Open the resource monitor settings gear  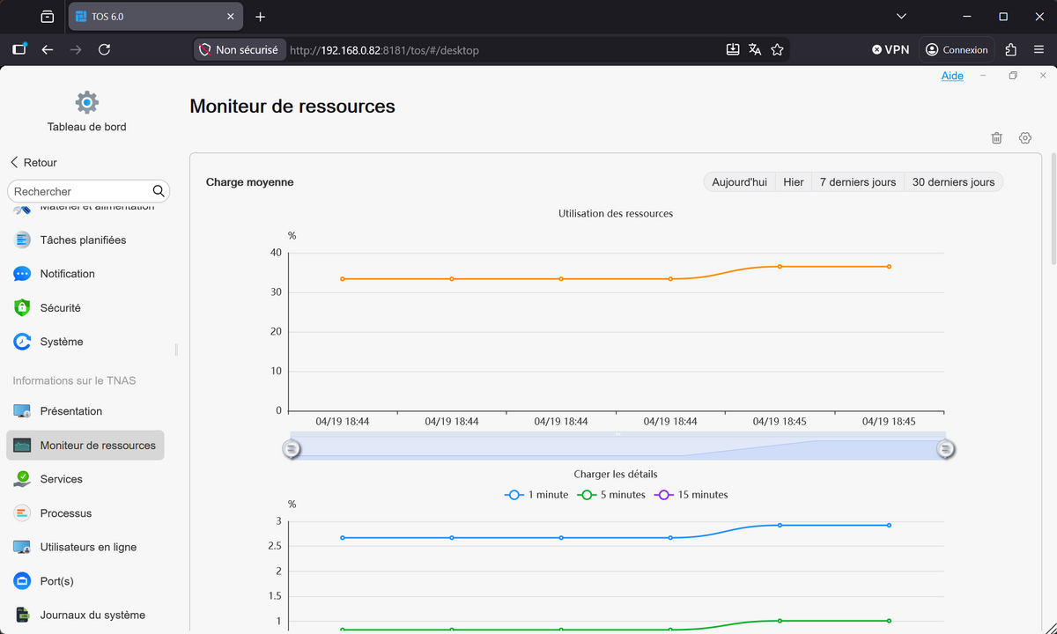click(x=1024, y=138)
